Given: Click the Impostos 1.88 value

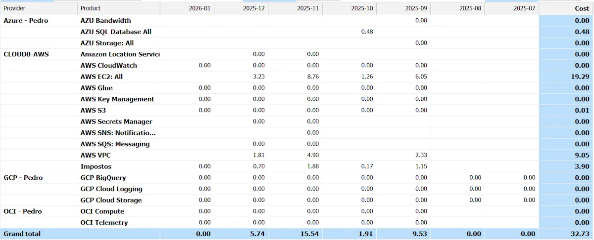Looking at the screenshot, I should [x=312, y=166].
